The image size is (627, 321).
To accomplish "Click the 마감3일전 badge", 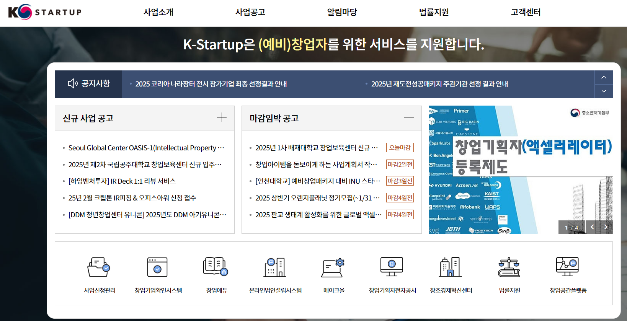I will [400, 181].
